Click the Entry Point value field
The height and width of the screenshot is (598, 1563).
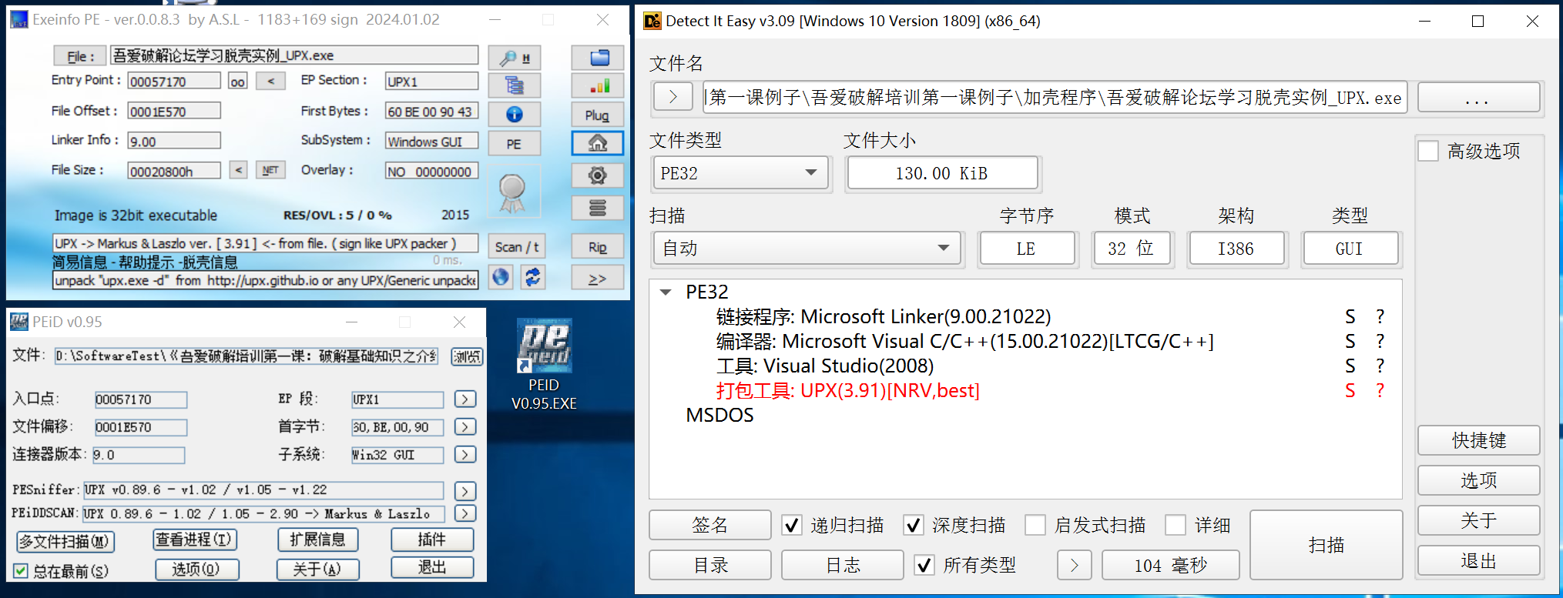[x=174, y=82]
